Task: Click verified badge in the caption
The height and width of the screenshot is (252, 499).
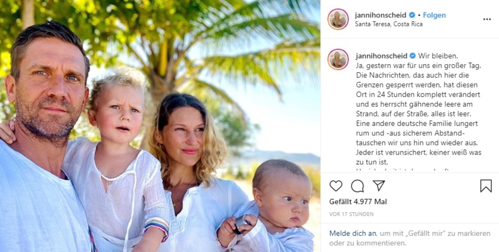Action: coord(412,56)
